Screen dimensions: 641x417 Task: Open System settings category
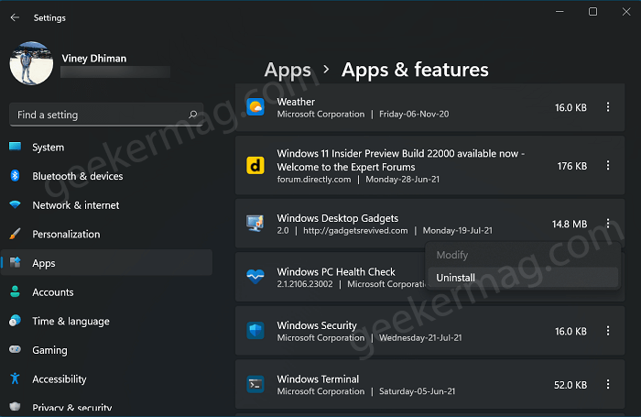49,148
